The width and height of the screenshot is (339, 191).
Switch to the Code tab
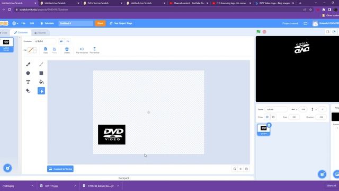tap(4, 33)
